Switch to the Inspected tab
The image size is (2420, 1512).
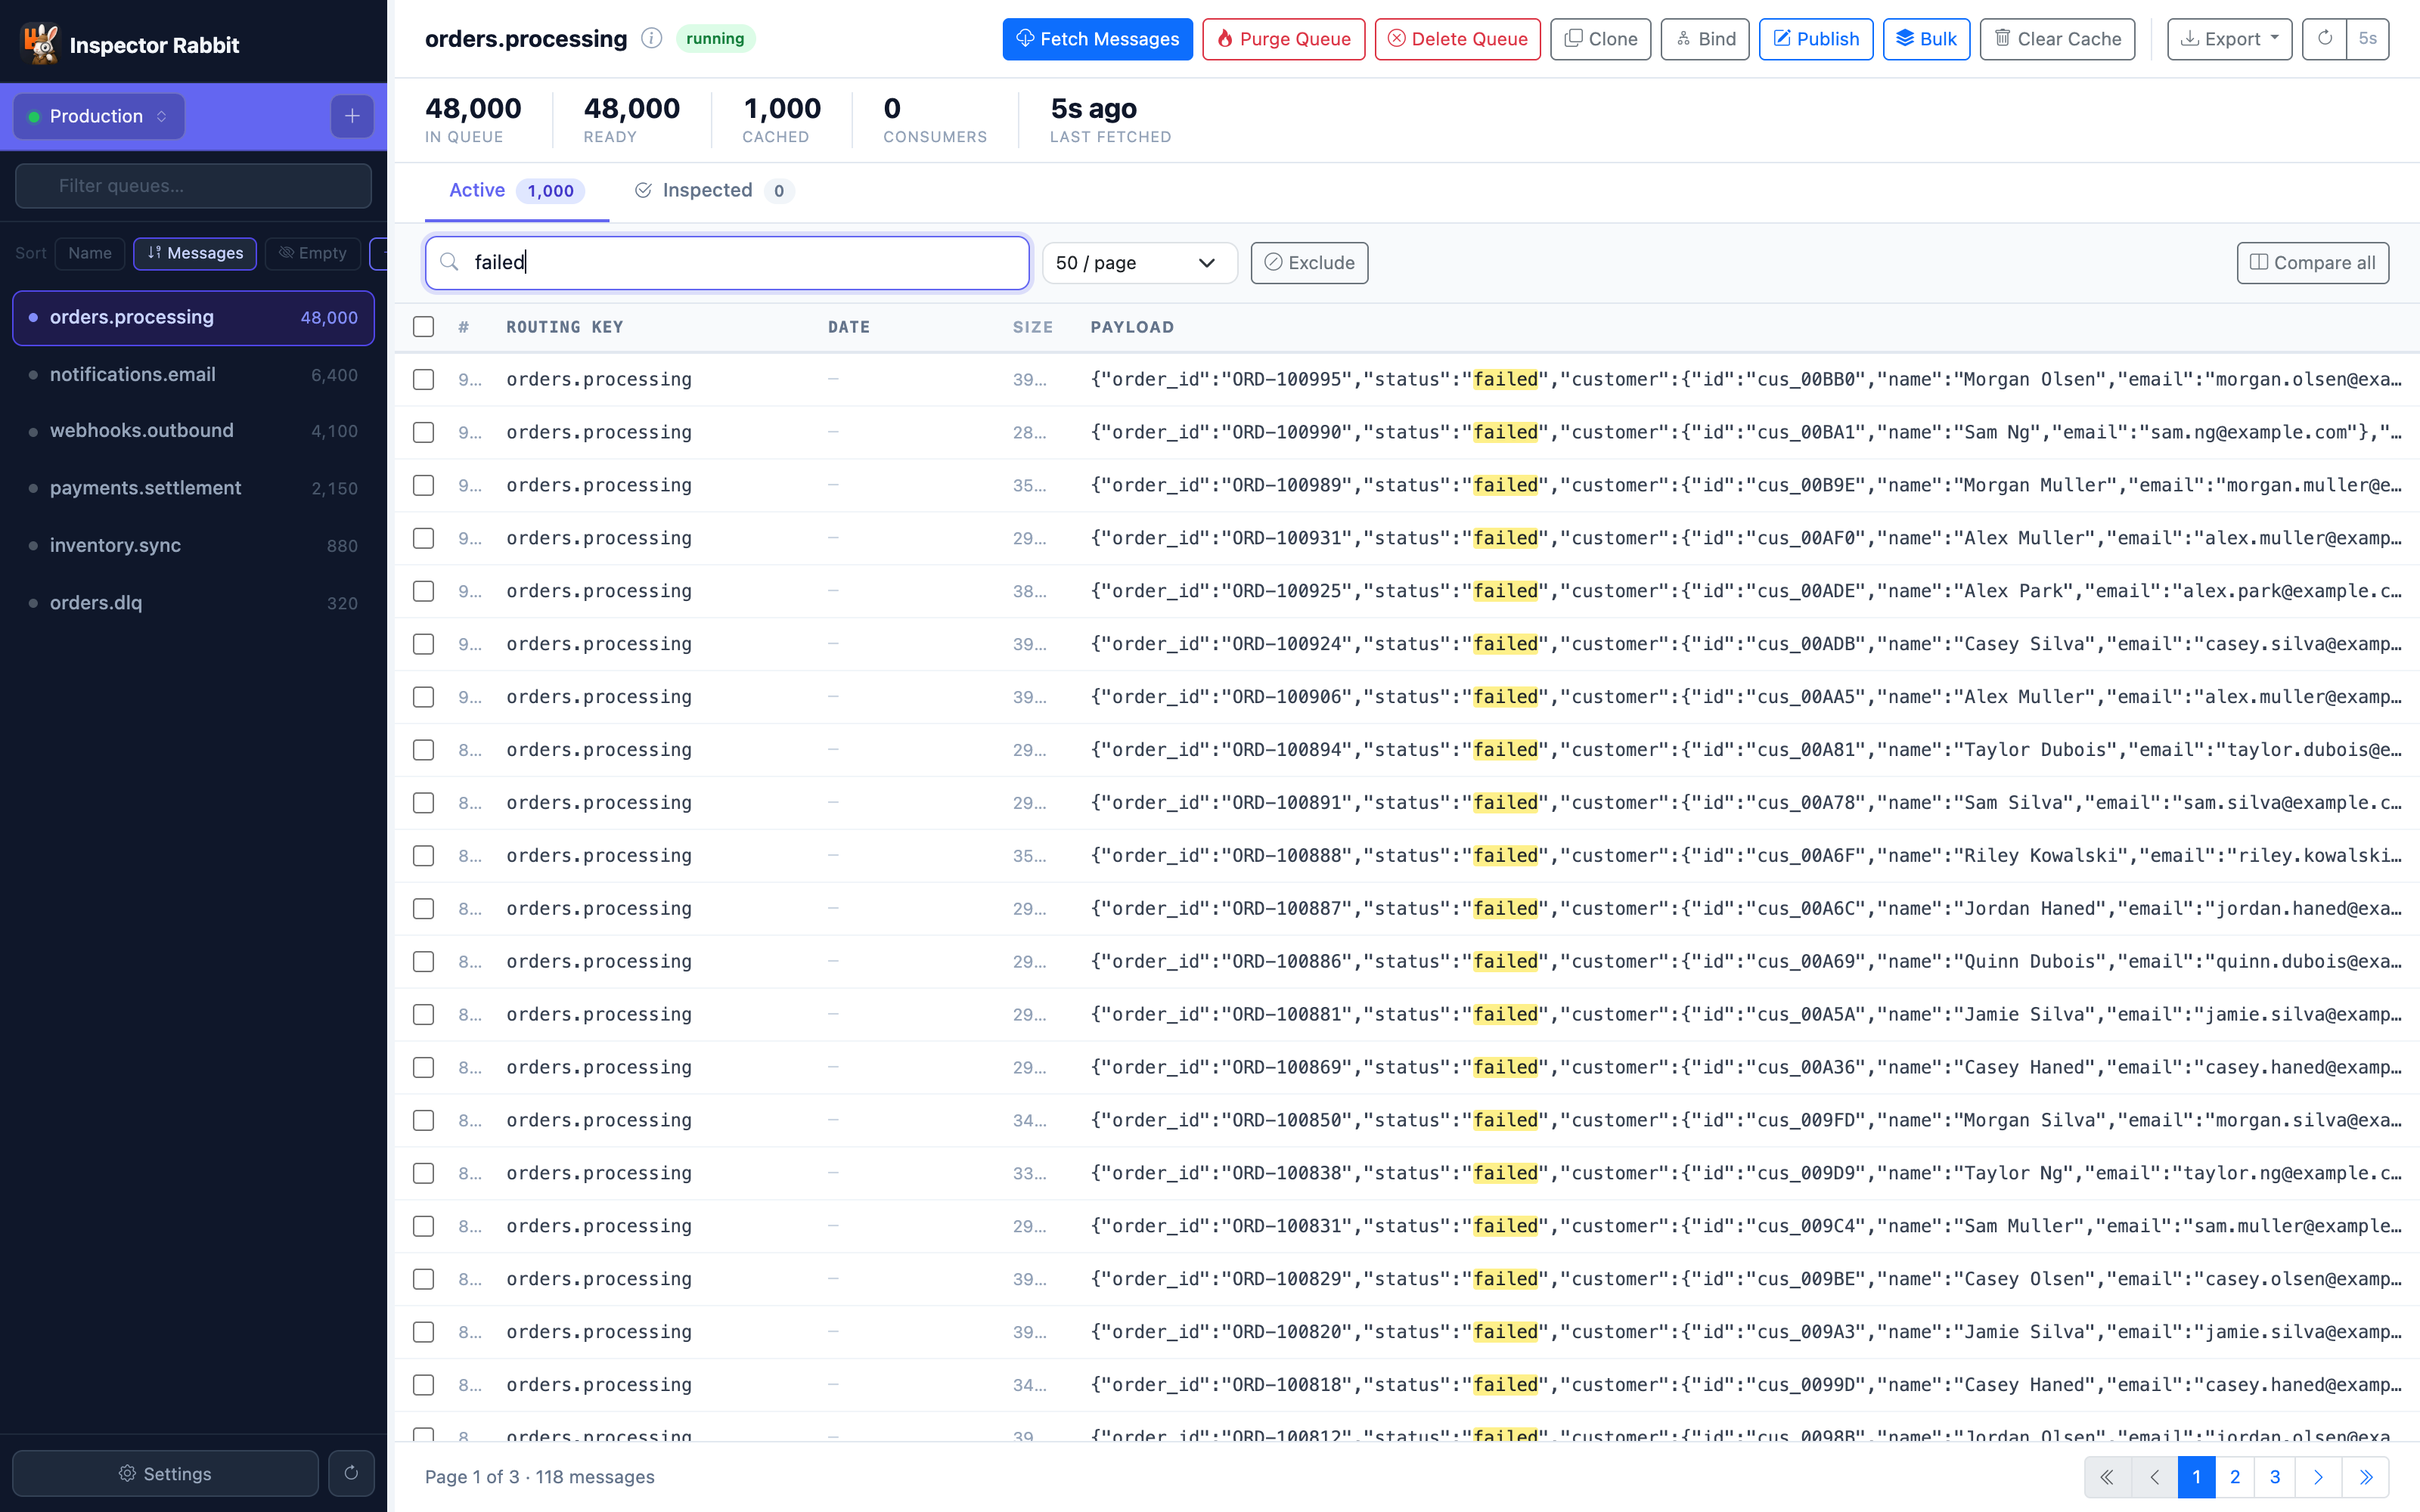714,191
